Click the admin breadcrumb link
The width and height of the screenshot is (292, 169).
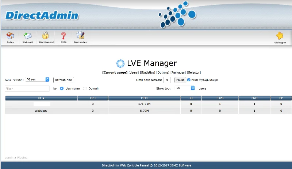click(x=9, y=158)
